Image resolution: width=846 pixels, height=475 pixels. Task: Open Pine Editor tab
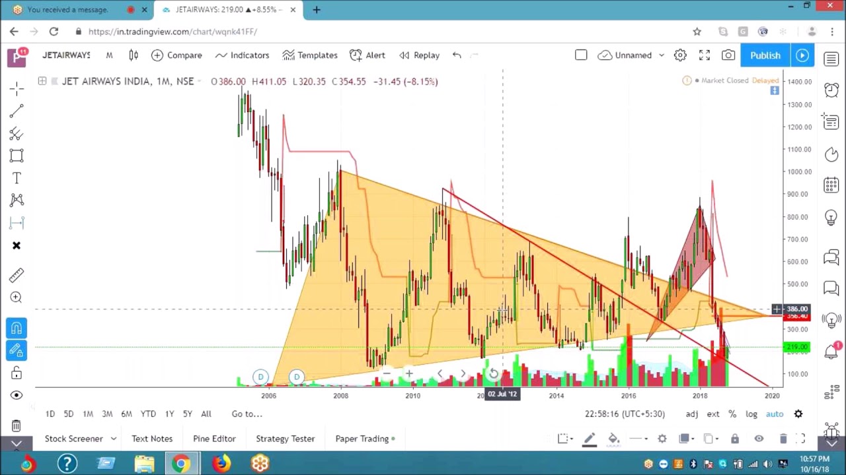click(214, 439)
